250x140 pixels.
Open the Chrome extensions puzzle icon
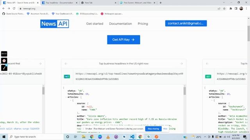[x=230, y=9]
